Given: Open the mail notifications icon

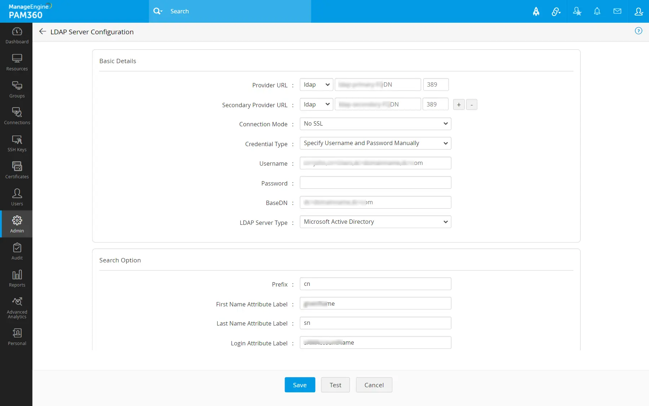Looking at the screenshot, I should pyautogui.click(x=617, y=11).
